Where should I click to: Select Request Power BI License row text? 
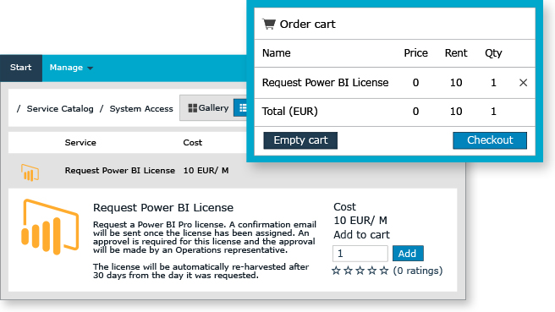click(119, 171)
